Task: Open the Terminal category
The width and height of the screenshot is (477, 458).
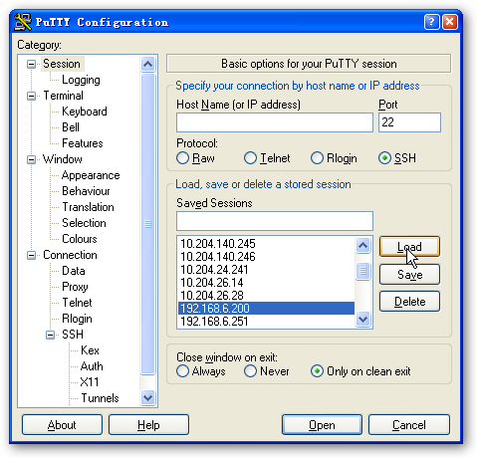Action: (63, 96)
